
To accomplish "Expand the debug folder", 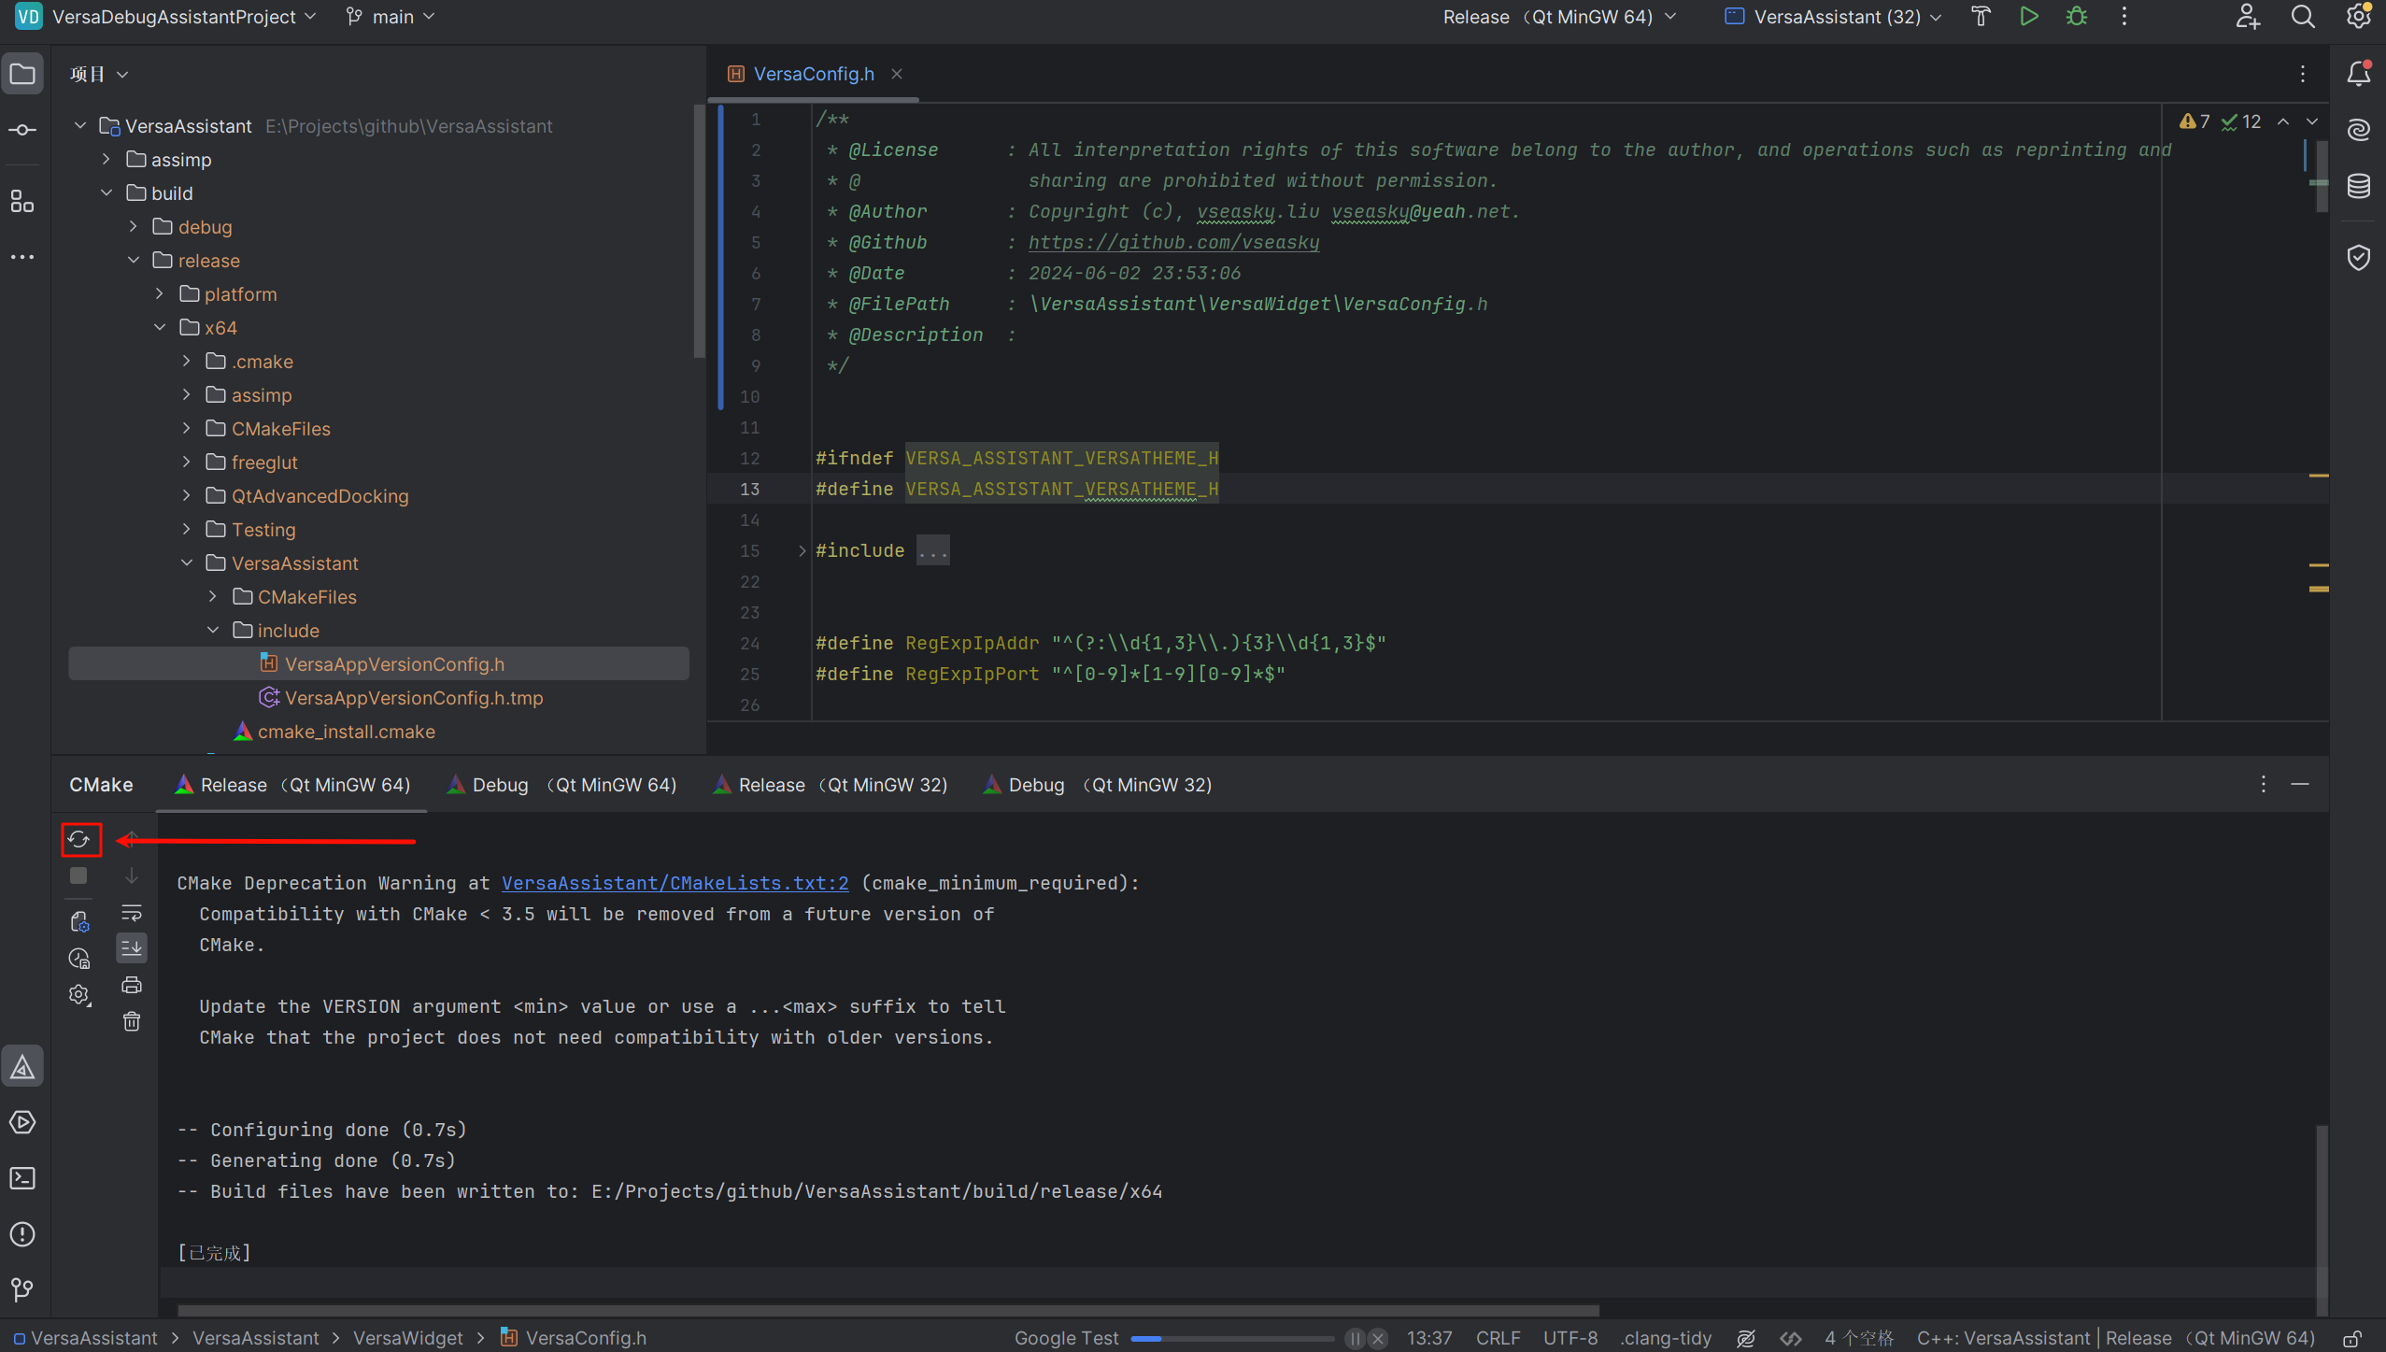I will pos(133,227).
